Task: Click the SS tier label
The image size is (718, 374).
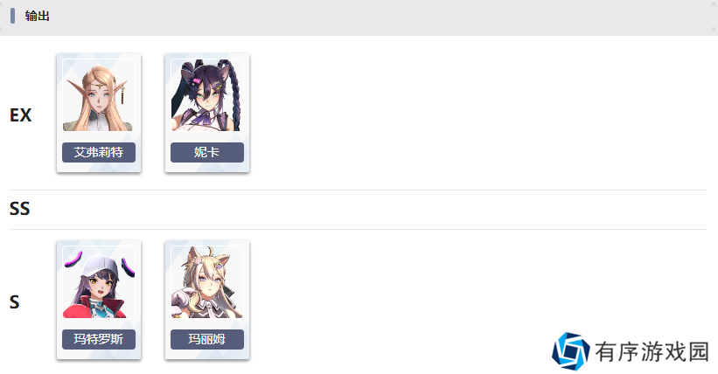Action: coord(20,209)
